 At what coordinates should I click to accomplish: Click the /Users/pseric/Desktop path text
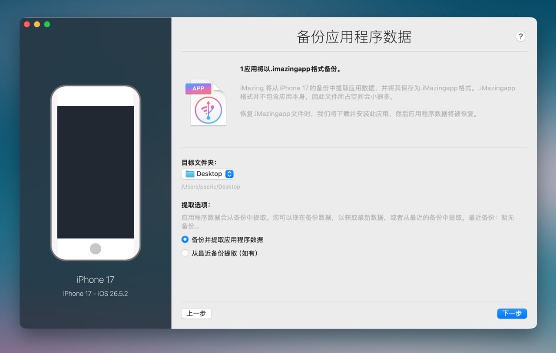point(211,186)
